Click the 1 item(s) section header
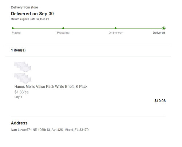Screen dimensions: 182x147 pos(18,50)
